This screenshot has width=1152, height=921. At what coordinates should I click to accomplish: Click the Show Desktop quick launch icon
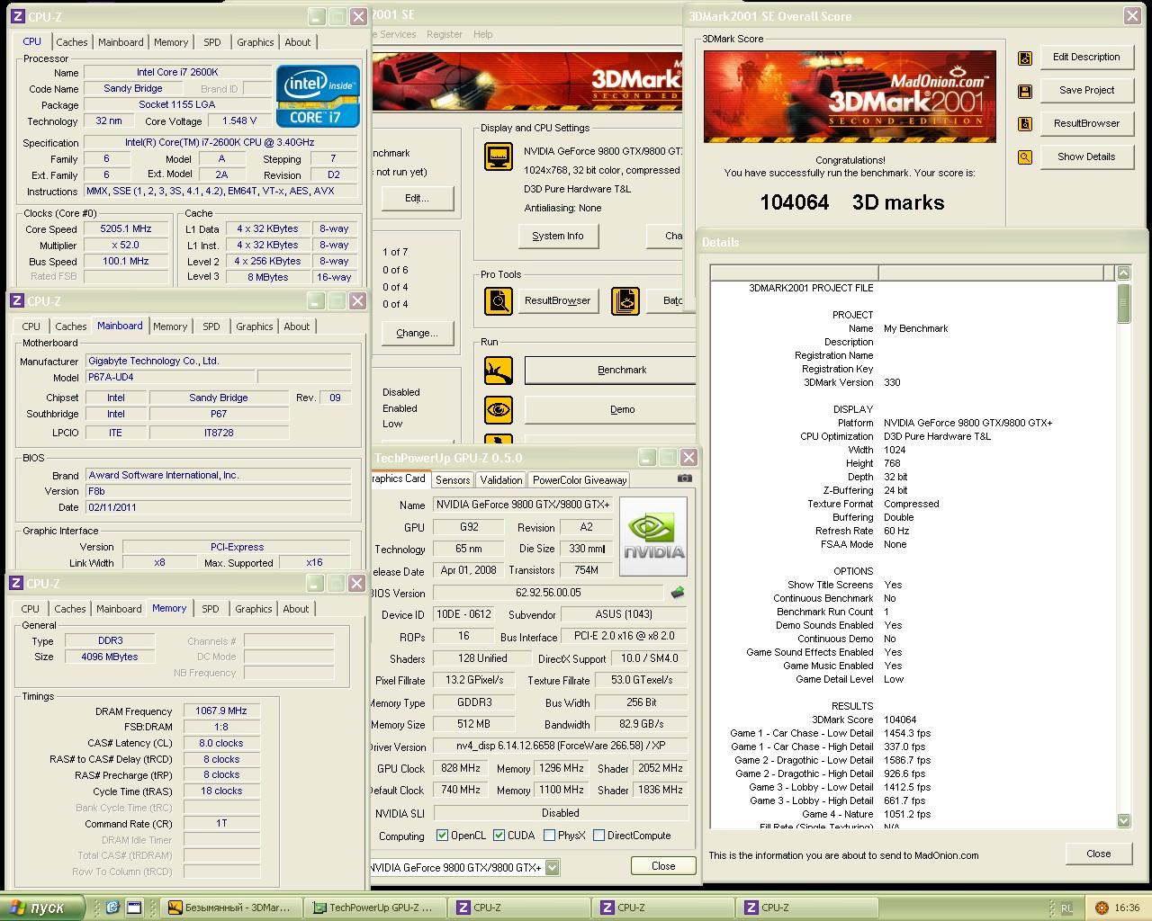point(133,908)
